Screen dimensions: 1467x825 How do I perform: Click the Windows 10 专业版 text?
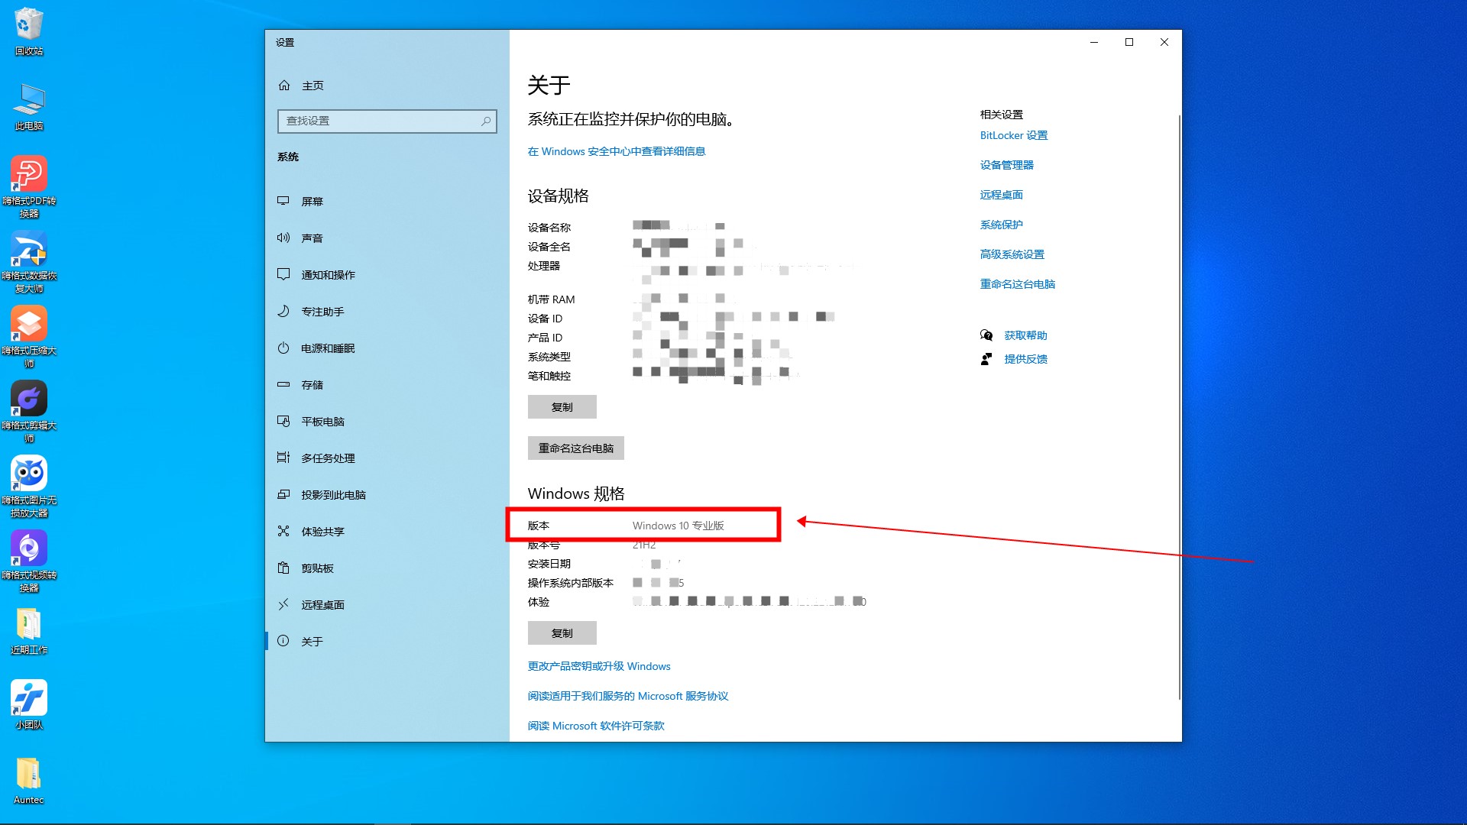[678, 526]
